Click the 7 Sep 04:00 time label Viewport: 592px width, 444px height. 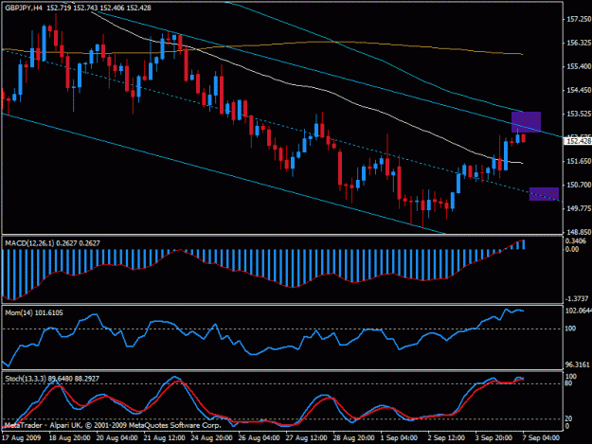coord(541,438)
